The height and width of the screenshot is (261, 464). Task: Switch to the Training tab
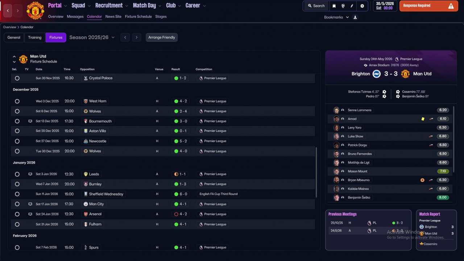(35, 37)
